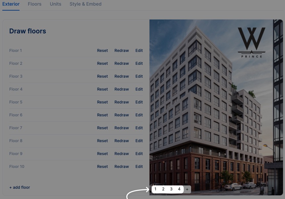The width and height of the screenshot is (285, 199).
Task: Edit Floor 5
Action: click(x=139, y=102)
